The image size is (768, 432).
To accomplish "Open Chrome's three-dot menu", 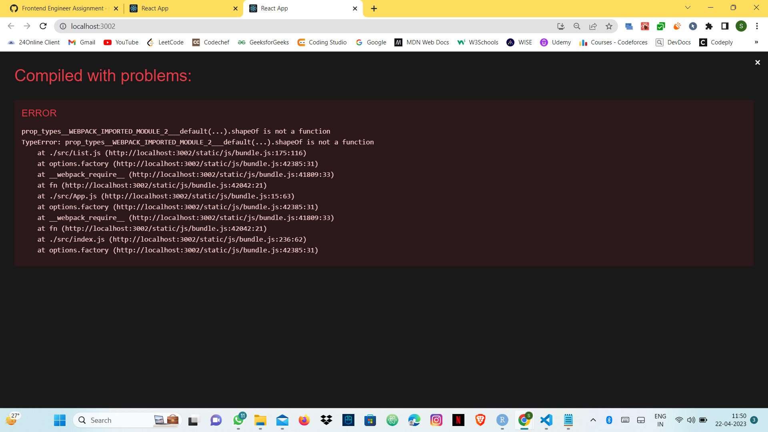I will [x=757, y=26].
